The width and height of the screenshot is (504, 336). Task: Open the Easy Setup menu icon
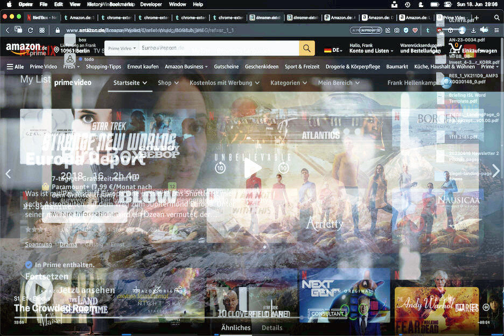(x=496, y=30)
